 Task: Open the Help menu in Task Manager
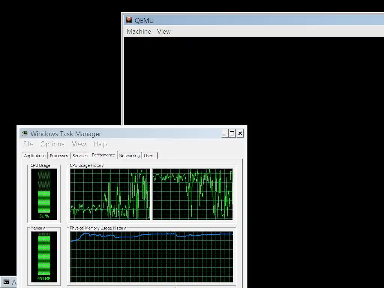100,144
